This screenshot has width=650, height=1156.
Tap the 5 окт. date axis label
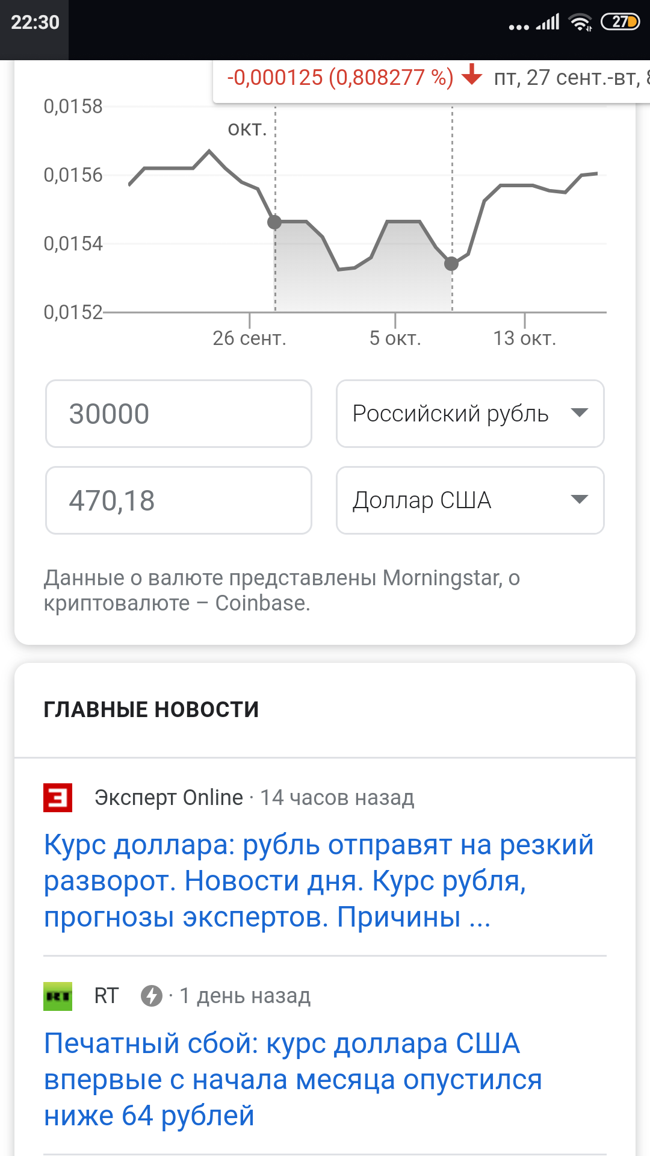tap(395, 338)
